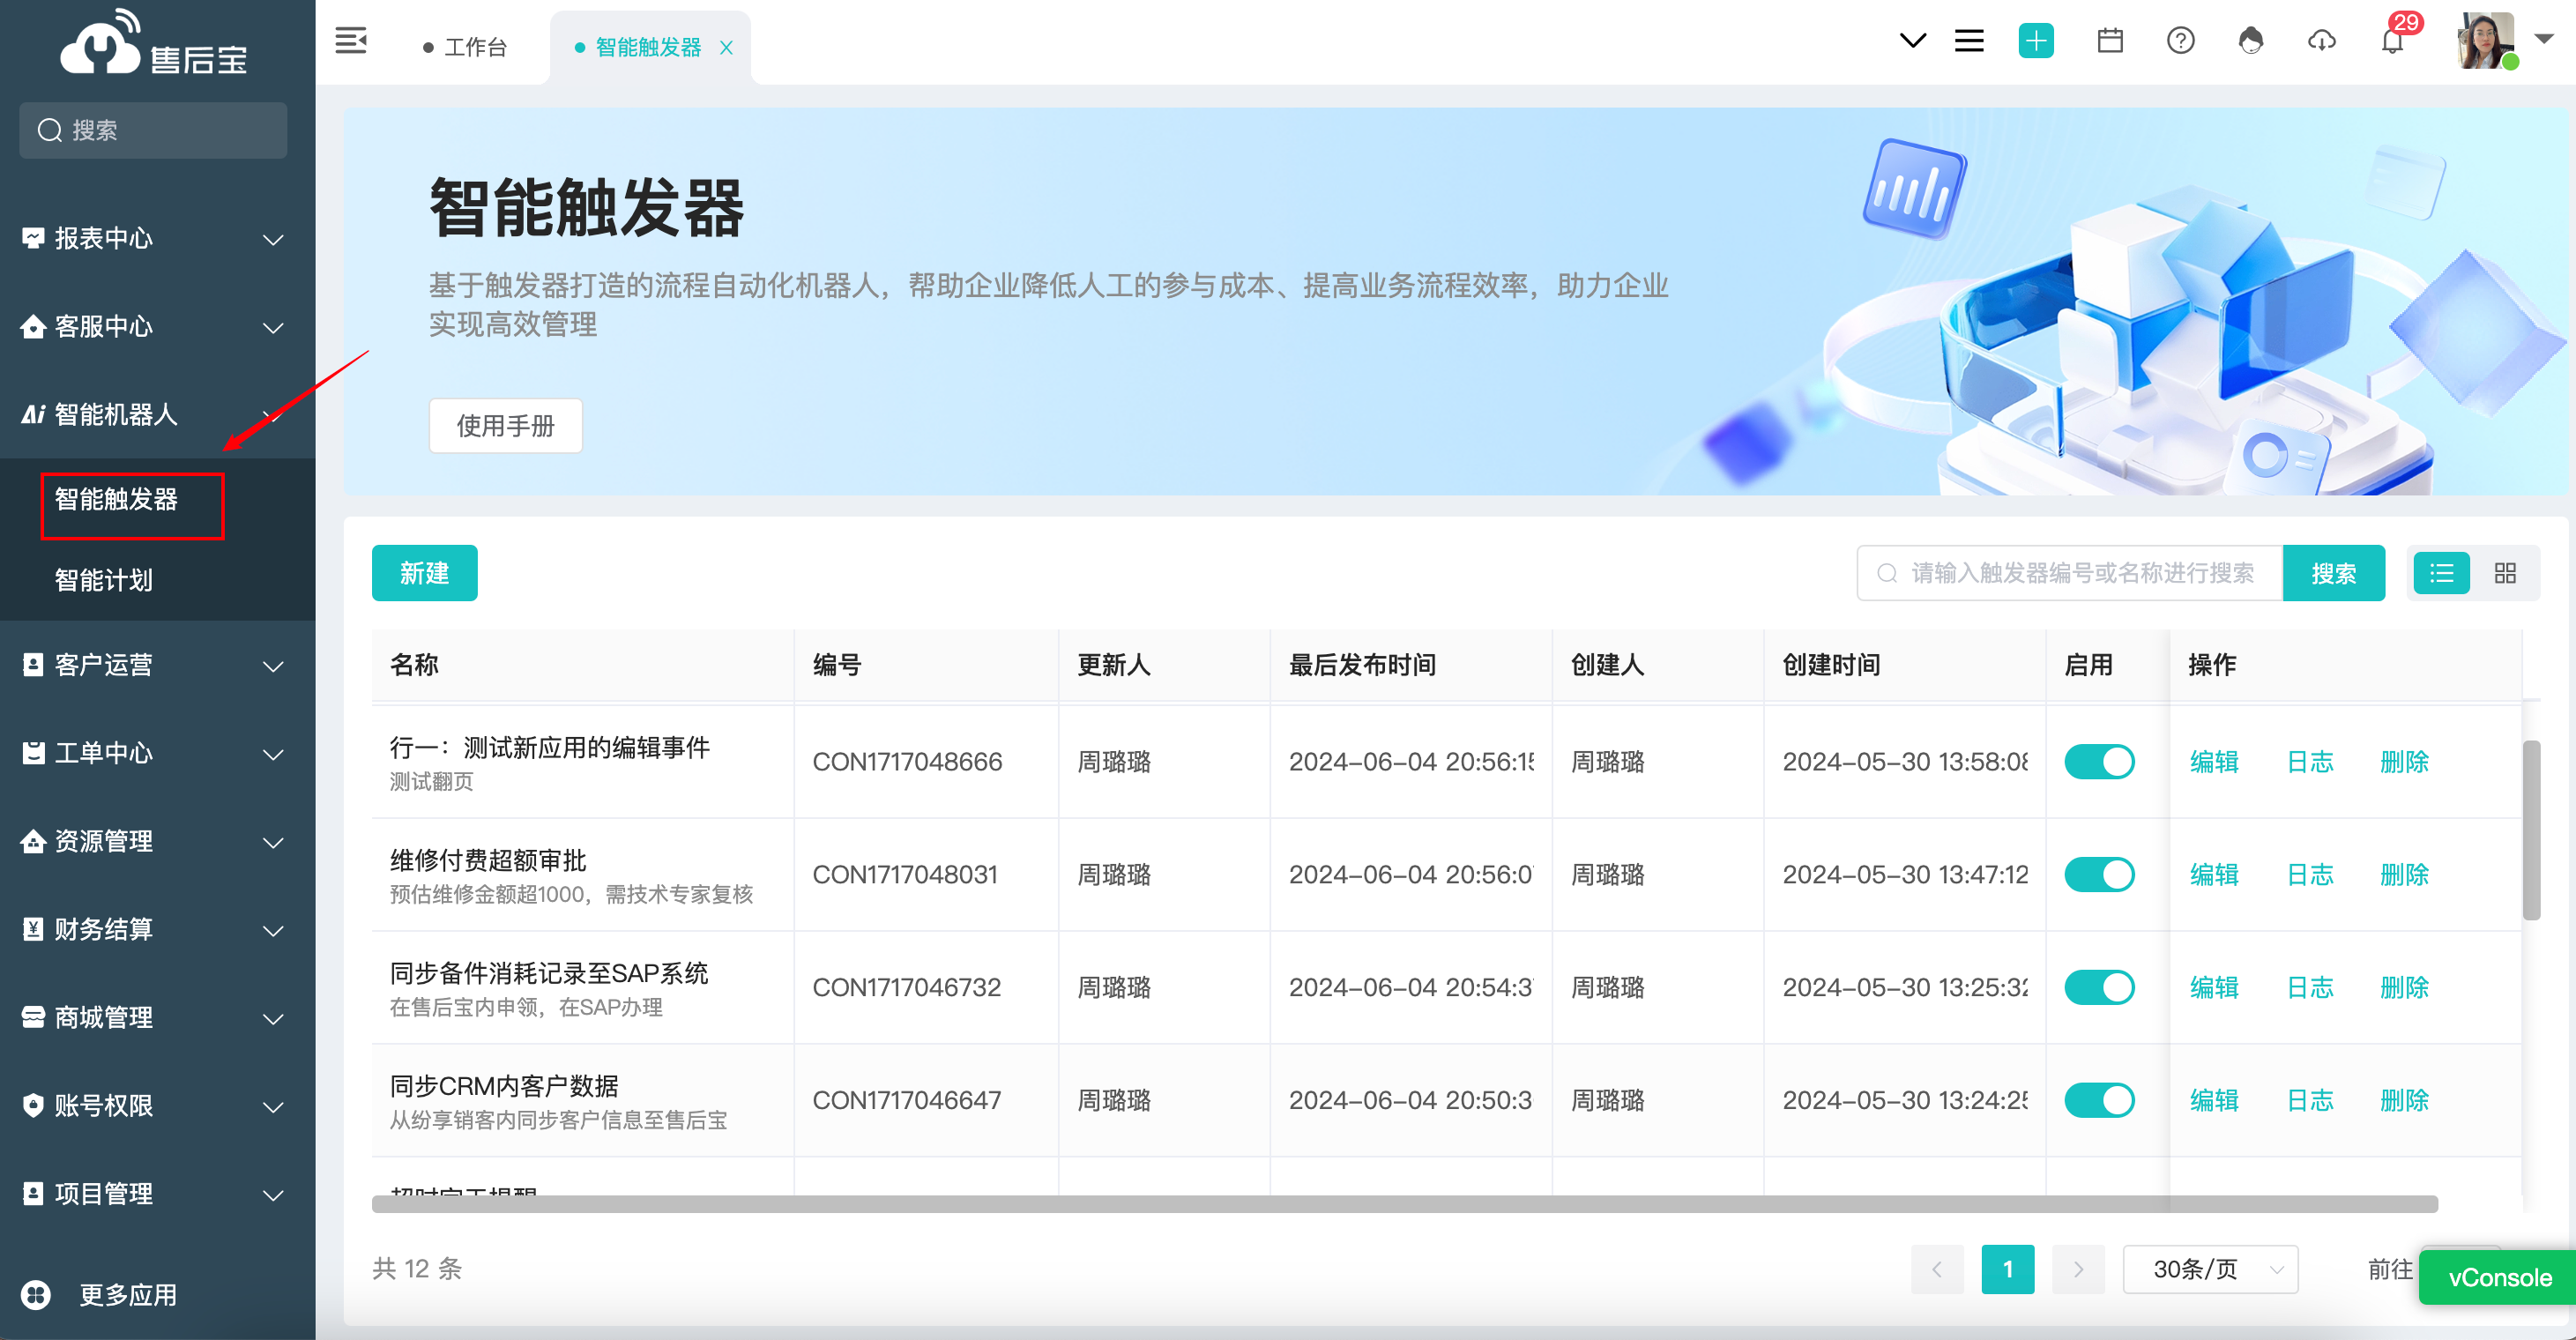Open the 账号权限 menu label
This screenshot has width=2576, height=1340.
[x=104, y=1105]
